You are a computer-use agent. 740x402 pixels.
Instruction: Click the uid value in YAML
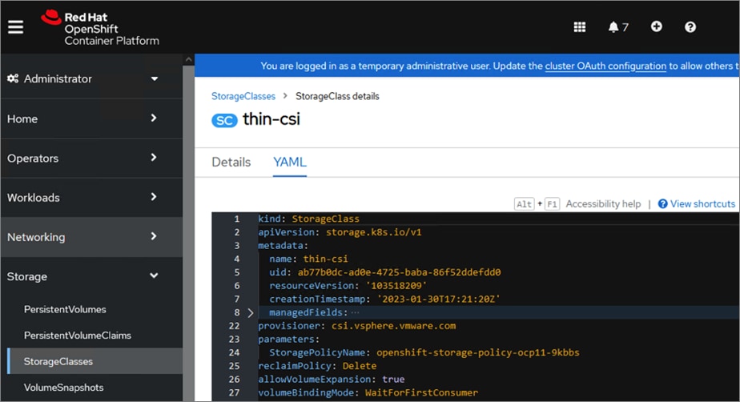400,272
